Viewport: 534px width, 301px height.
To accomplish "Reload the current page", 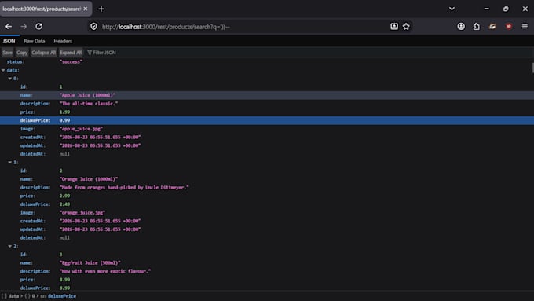I will click(x=38, y=26).
